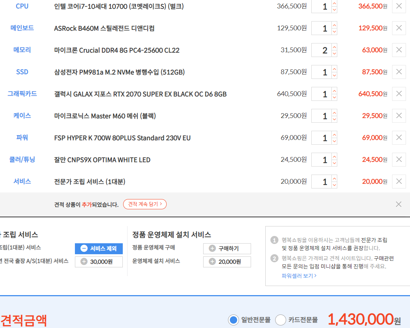
Task: Click the 서비스 제외 button
Action: tap(99, 248)
